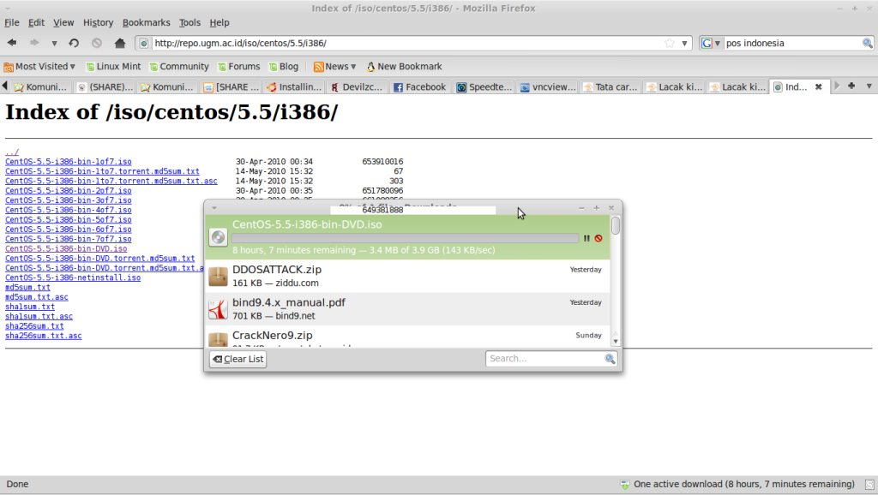The height and width of the screenshot is (495, 878).
Task: Click the 'pos indonesia' search field
Action: point(791,43)
